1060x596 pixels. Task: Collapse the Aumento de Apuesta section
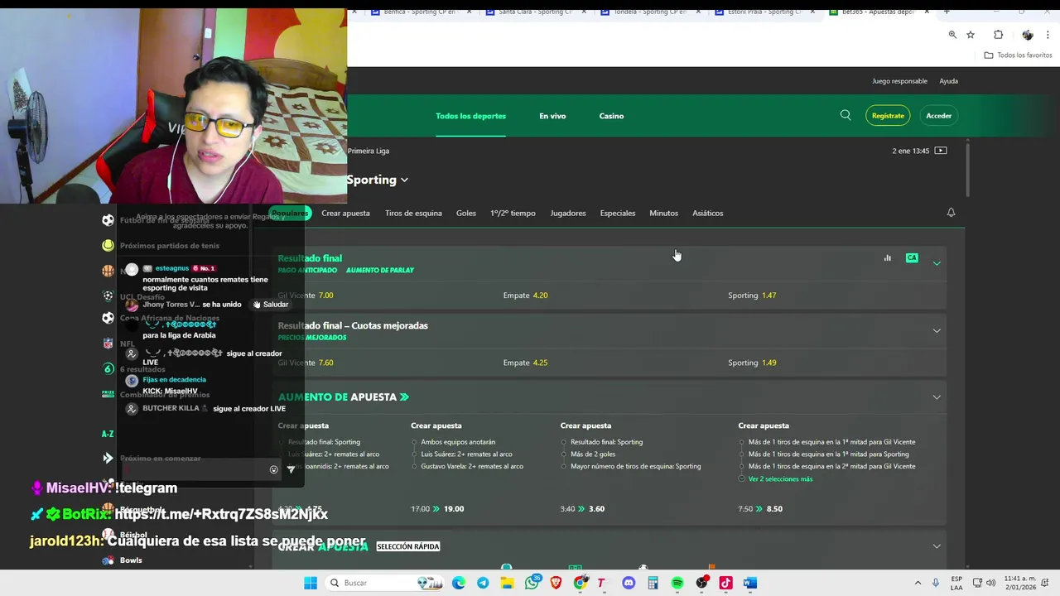click(x=937, y=397)
